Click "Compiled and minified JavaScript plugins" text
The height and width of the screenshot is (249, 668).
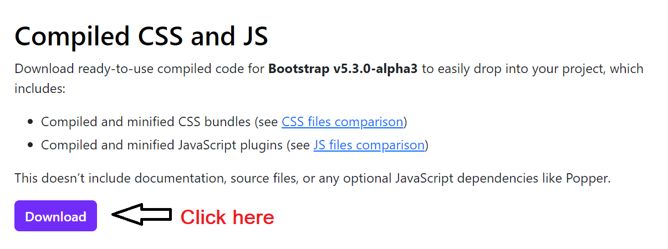pos(162,146)
